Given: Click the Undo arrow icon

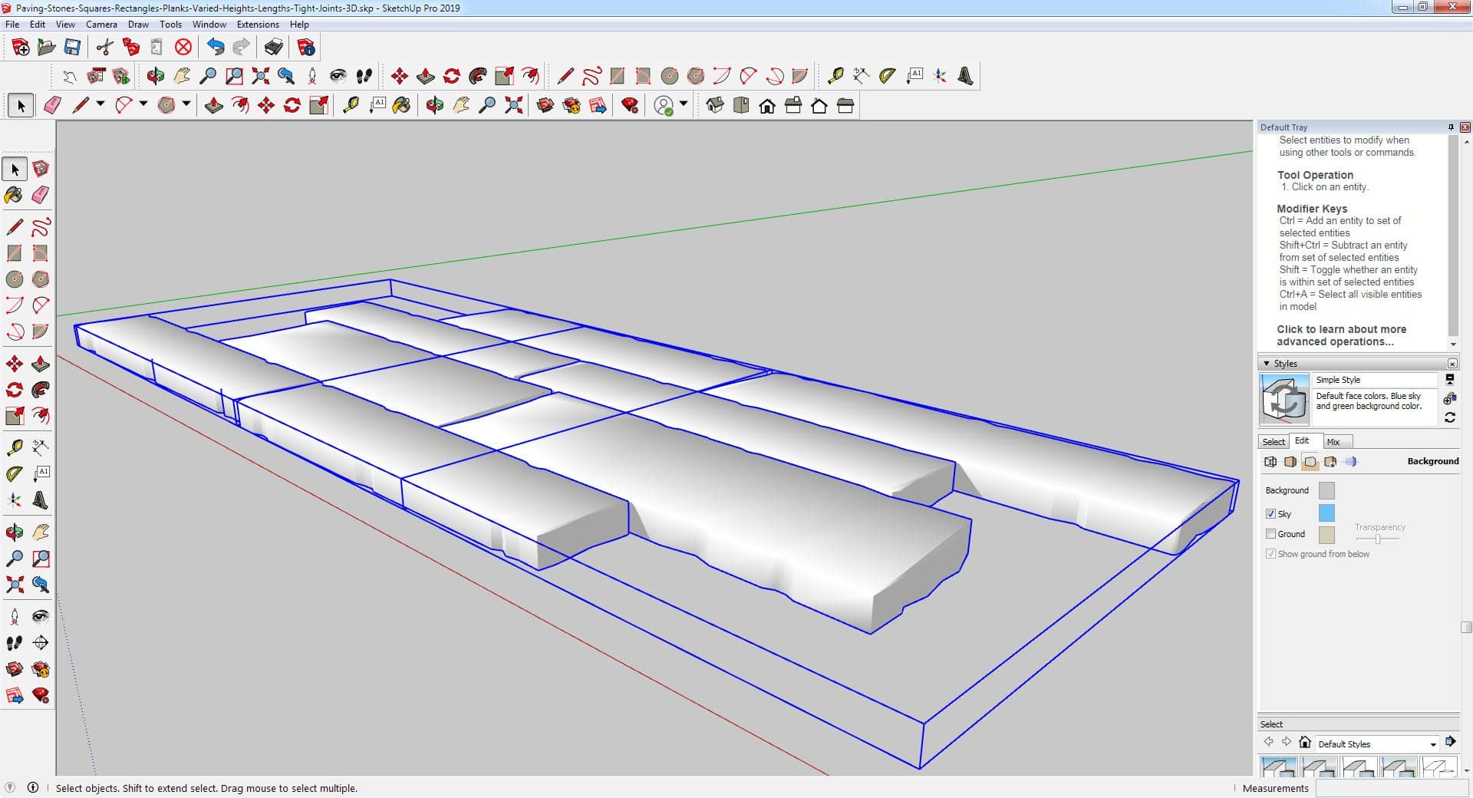Looking at the screenshot, I should tap(216, 48).
